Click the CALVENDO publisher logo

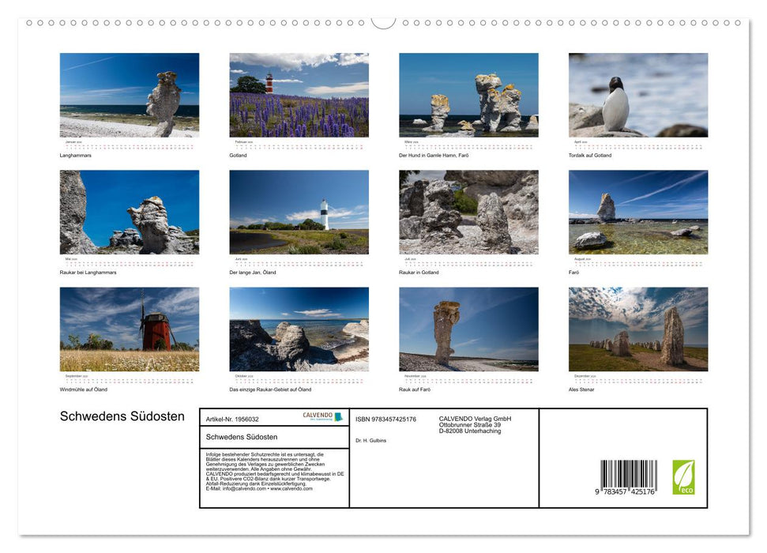point(320,416)
